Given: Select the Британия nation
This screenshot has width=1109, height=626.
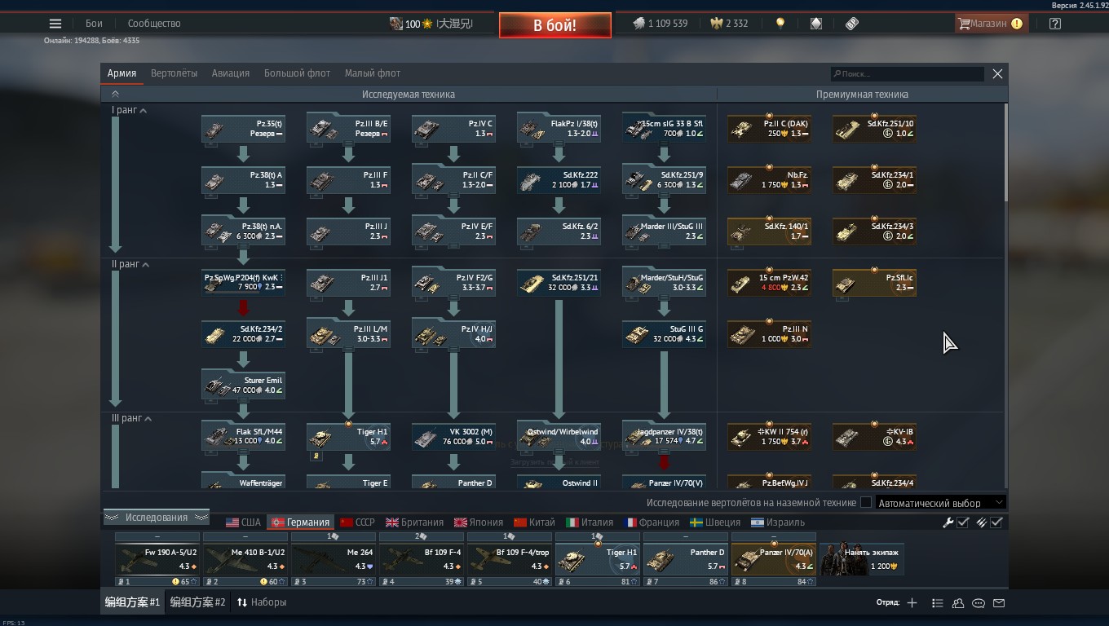Looking at the screenshot, I should tap(414, 522).
